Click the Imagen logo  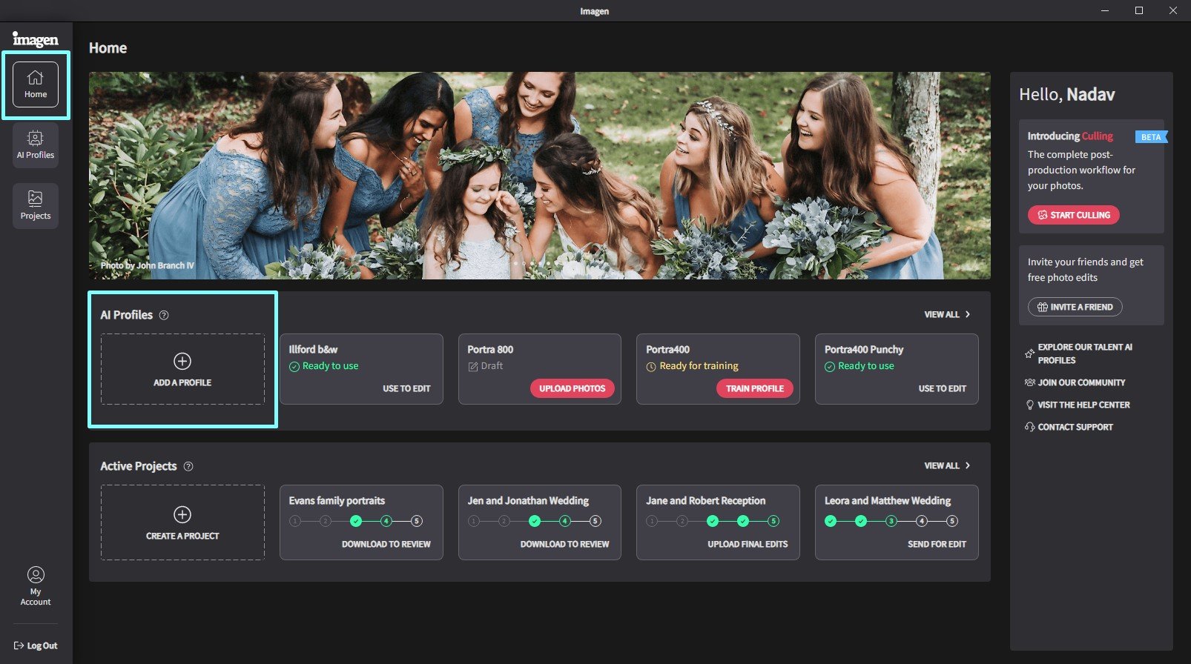tap(36, 39)
